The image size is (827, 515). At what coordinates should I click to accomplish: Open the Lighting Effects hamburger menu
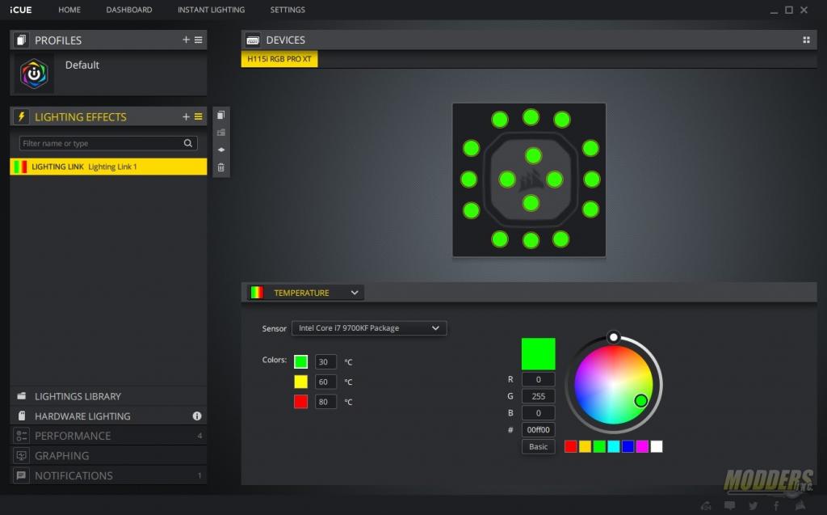pyautogui.click(x=199, y=116)
